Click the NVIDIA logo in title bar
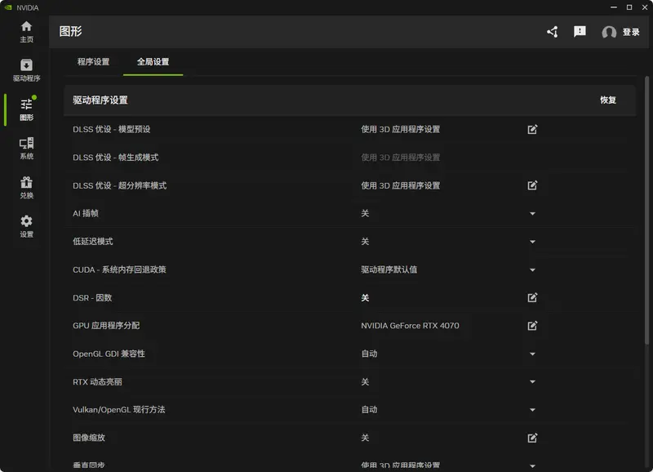 click(8, 7)
